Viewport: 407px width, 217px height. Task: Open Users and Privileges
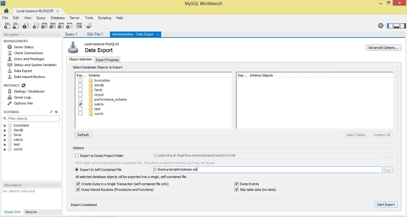click(29, 59)
